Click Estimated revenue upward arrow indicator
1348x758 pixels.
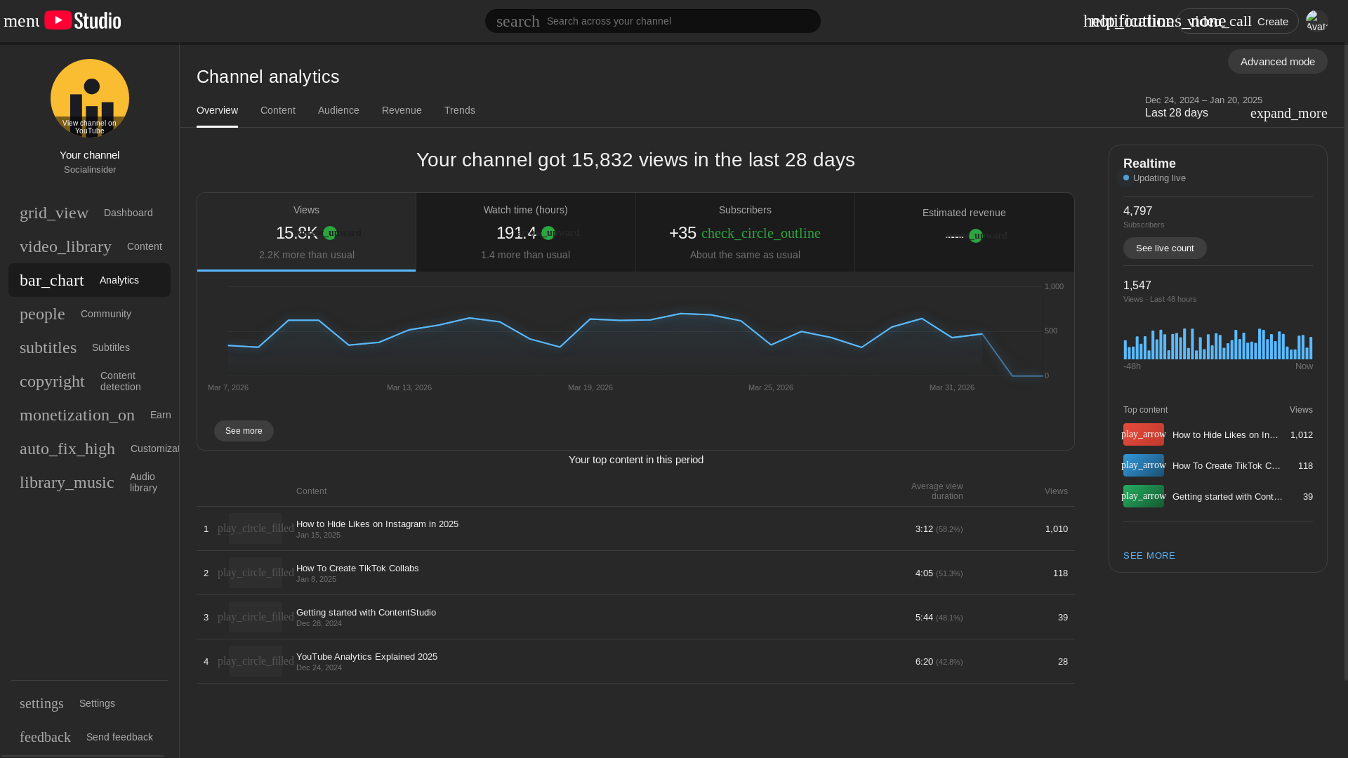point(976,236)
